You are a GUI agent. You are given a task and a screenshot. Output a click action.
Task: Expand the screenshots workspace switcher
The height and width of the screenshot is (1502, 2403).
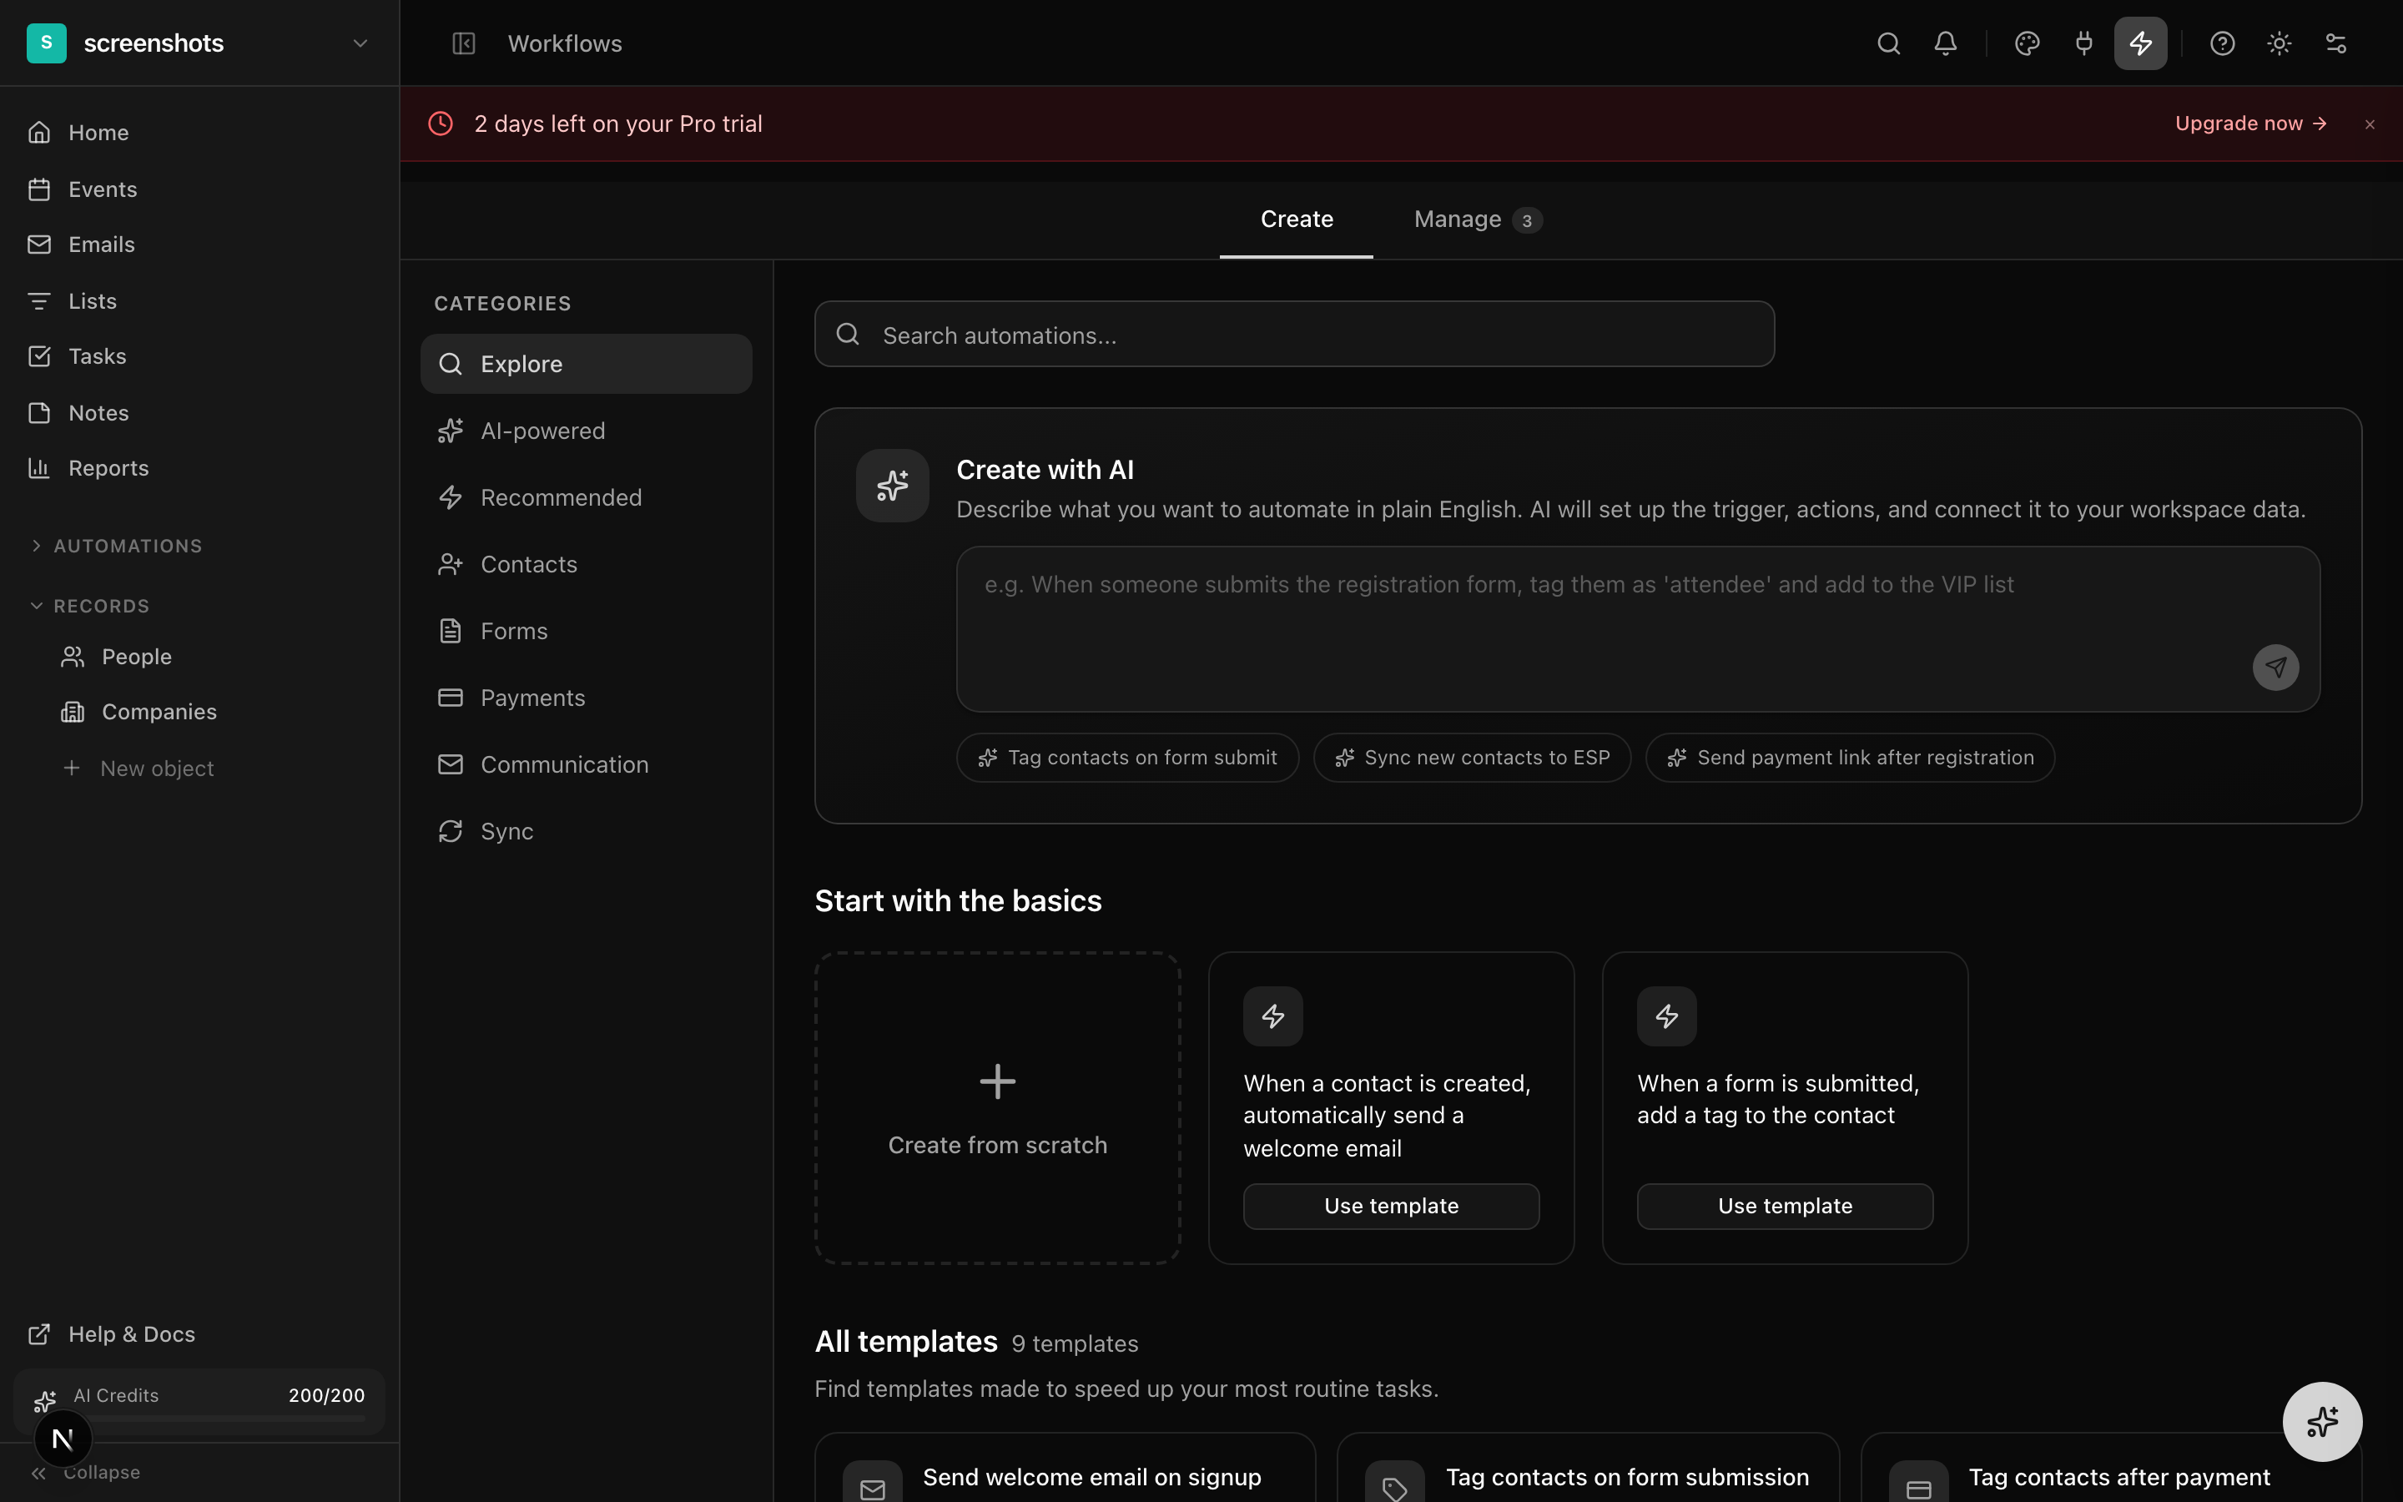coord(199,43)
